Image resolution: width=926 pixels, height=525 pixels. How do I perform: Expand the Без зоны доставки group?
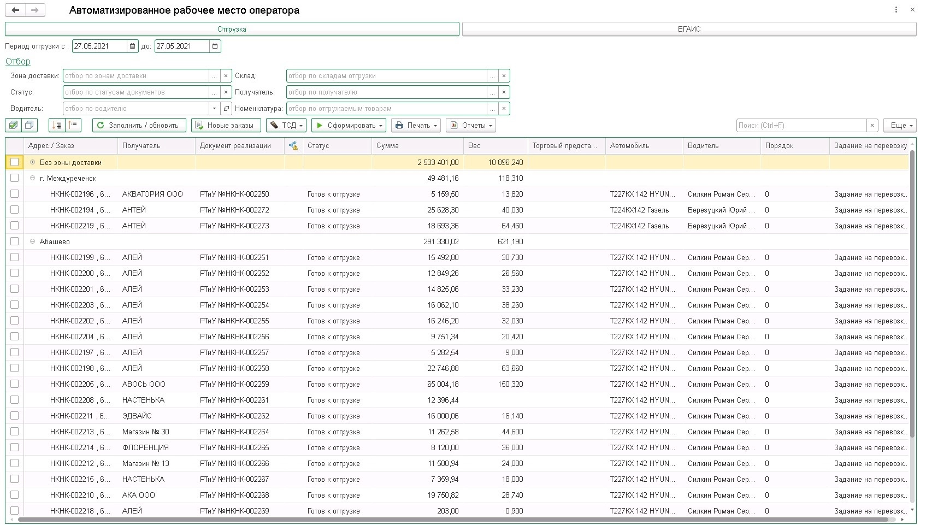pyautogui.click(x=33, y=162)
